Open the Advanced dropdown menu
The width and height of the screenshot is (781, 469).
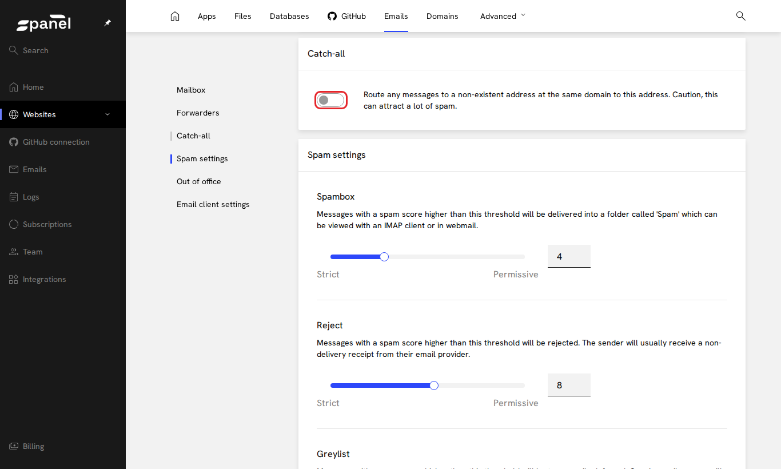coord(503,16)
